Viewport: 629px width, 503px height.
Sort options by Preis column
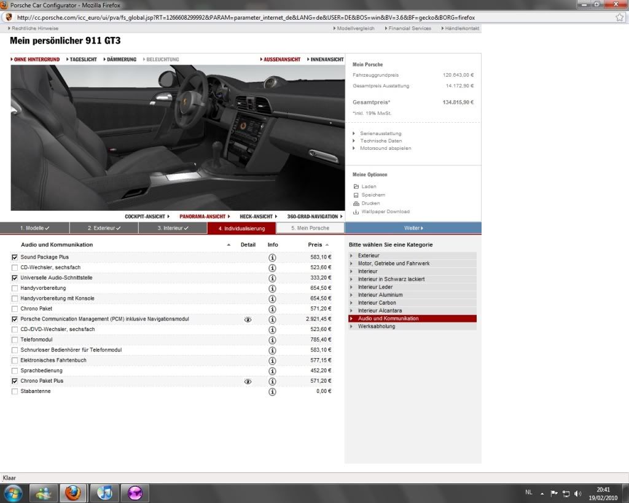(x=318, y=244)
